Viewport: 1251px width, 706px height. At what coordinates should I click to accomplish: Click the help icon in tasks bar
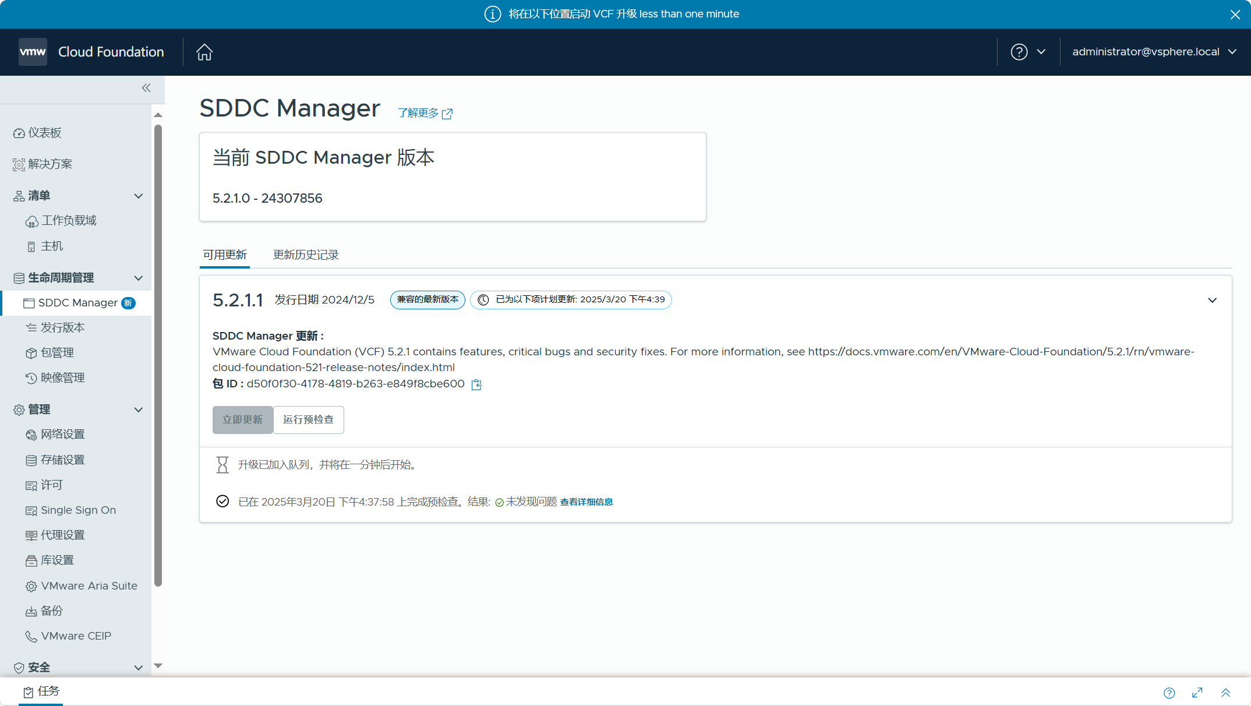(1169, 693)
